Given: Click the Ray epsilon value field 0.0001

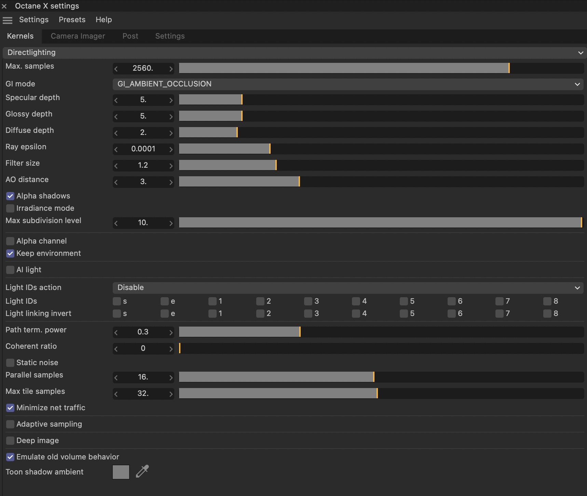Looking at the screenshot, I should pos(143,149).
